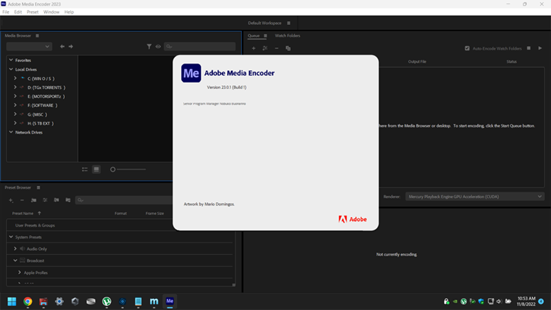Viewport: 551px width, 310px height.
Task: Expand the C: (WIN O / S) drive
Action: pos(15,78)
